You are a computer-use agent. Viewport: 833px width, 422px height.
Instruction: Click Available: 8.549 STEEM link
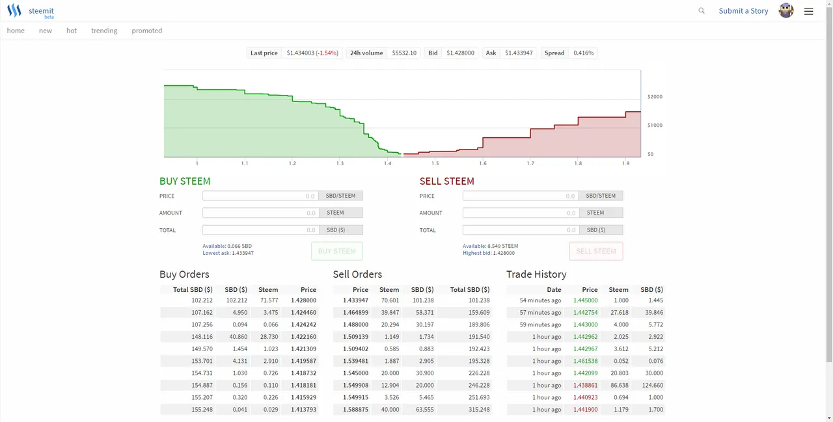tap(491, 246)
